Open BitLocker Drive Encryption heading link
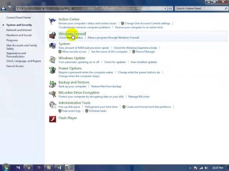This screenshot has height=171, width=229. [x=79, y=93]
